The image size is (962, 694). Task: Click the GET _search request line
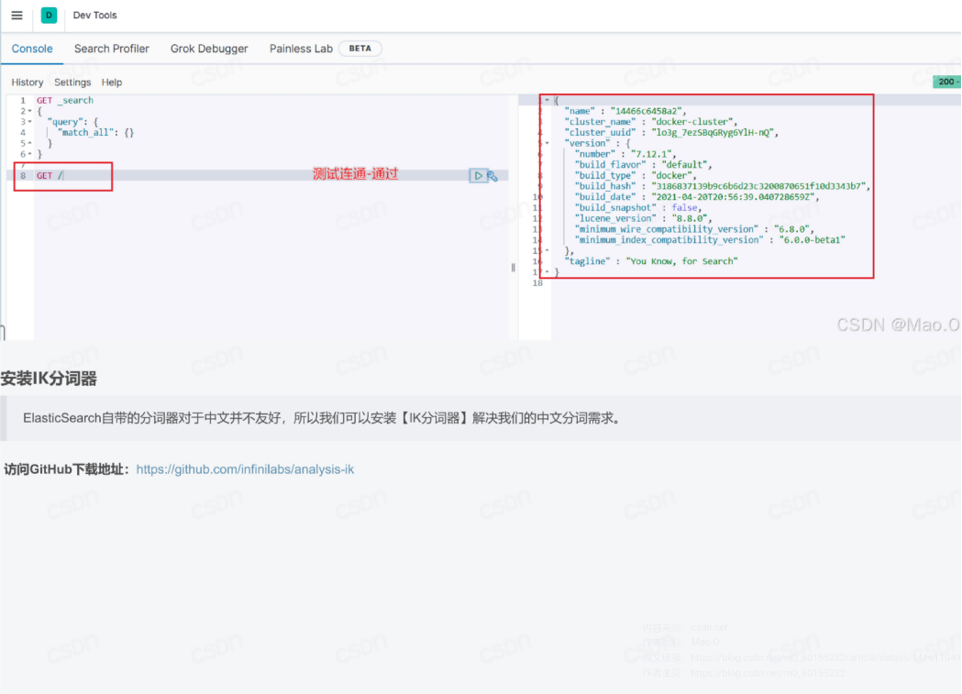tap(64, 100)
